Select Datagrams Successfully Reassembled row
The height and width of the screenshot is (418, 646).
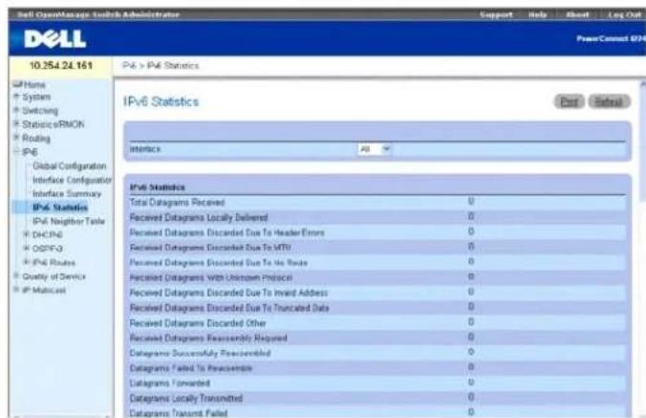point(377,353)
